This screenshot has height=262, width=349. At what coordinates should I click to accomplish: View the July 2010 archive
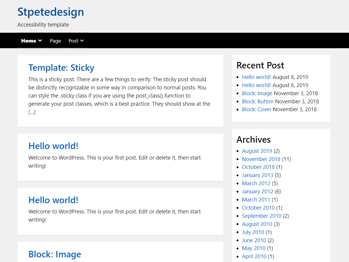(253, 232)
